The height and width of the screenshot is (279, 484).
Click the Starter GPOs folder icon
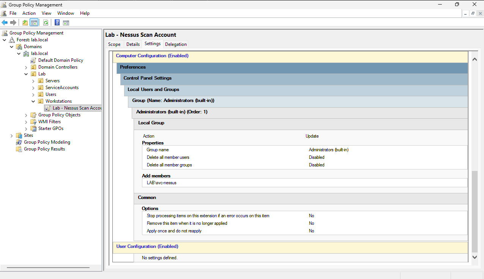(x=33, y=129)
